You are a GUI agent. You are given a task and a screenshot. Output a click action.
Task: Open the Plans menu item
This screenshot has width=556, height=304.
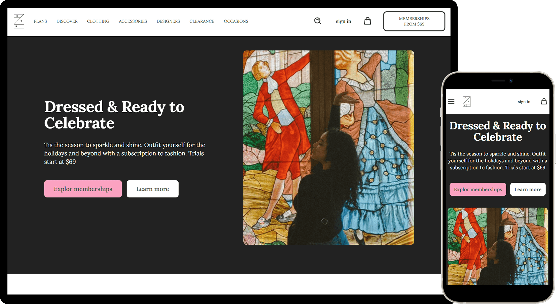(x=40, y=21)
